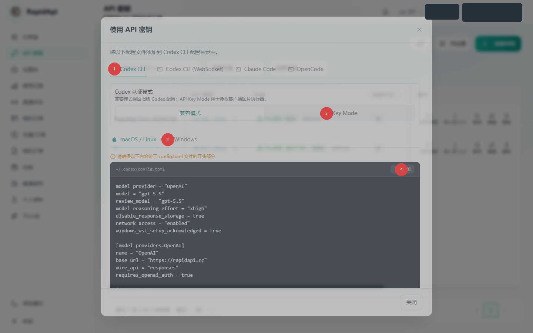Switch to the OpenCode tab
This screenshot has width=533, height=333.
(306, 69)
